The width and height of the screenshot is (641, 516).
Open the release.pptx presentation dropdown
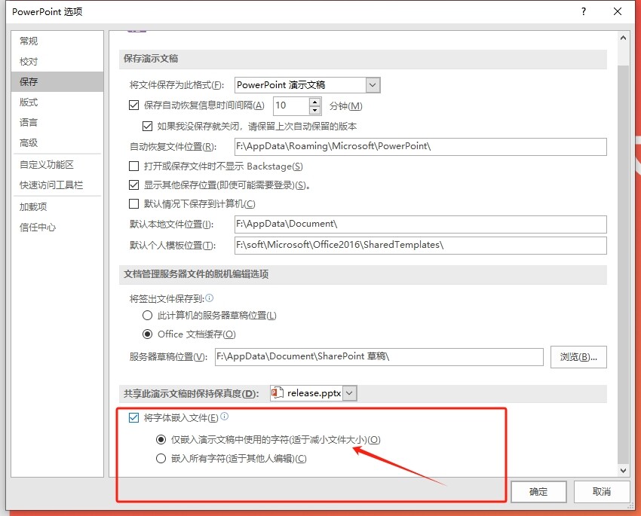349,393
